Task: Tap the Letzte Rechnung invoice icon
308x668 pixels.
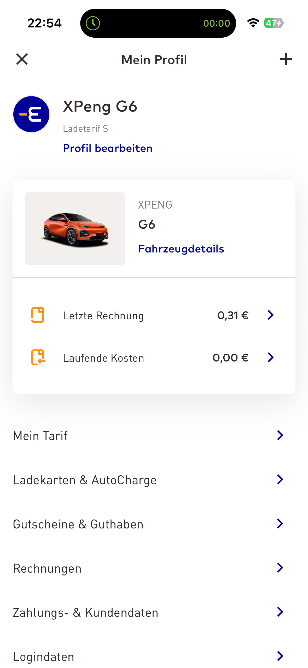Action: coord(38,315)
